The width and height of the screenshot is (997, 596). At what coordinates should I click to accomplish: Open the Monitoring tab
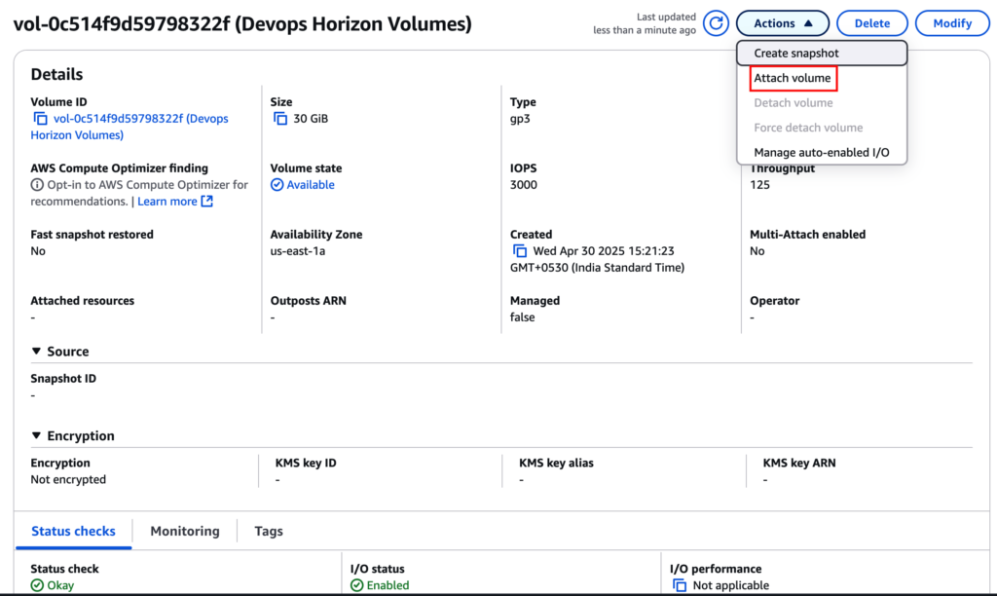tap(184, 531)
